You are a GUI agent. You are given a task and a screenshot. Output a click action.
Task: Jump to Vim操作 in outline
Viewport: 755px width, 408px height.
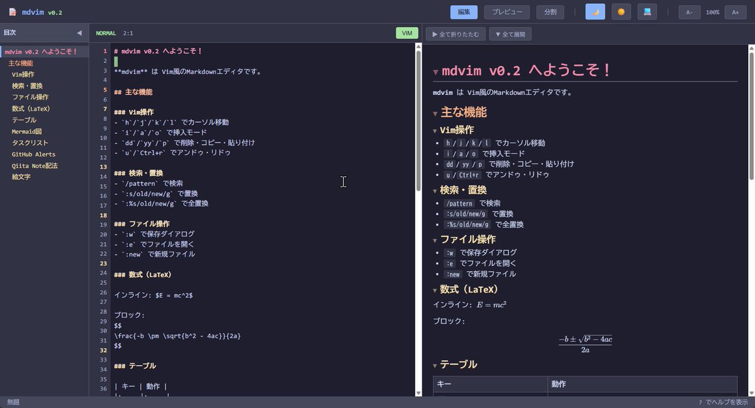23,74
